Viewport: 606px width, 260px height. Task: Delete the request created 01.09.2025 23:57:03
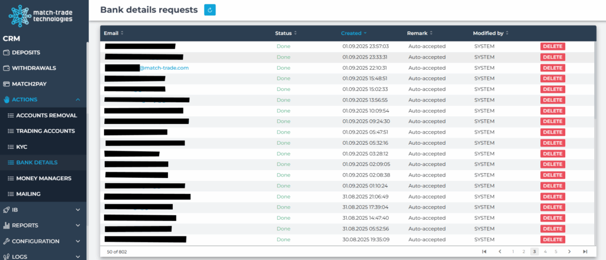pos(552,46)
